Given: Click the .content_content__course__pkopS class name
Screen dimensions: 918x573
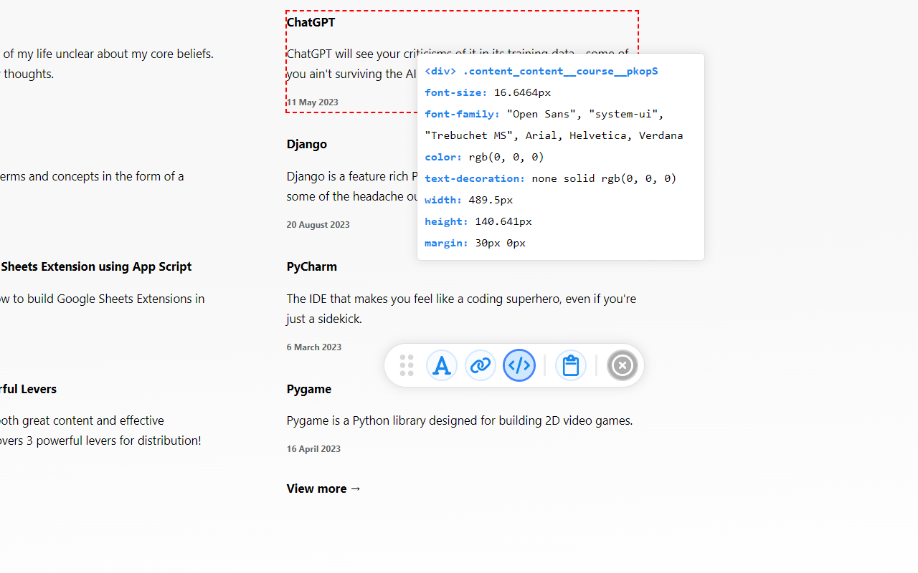Looking at the screenshot, I should [x=560, y=71].
